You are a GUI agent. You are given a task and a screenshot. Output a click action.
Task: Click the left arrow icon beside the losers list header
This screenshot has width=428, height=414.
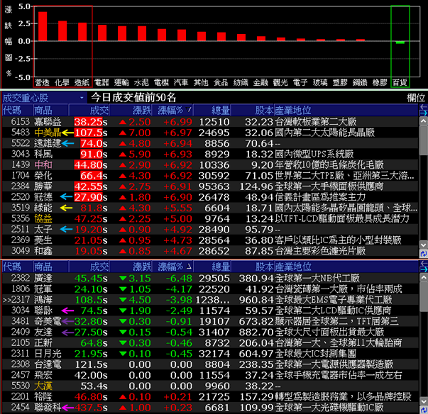423,263
